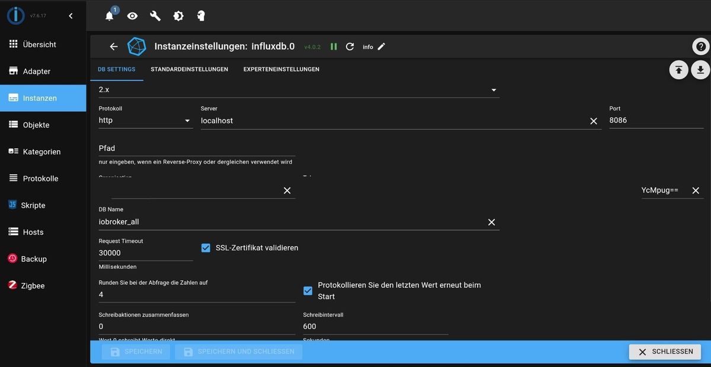Pause the influxdb.0 instance

click(334, 47)
